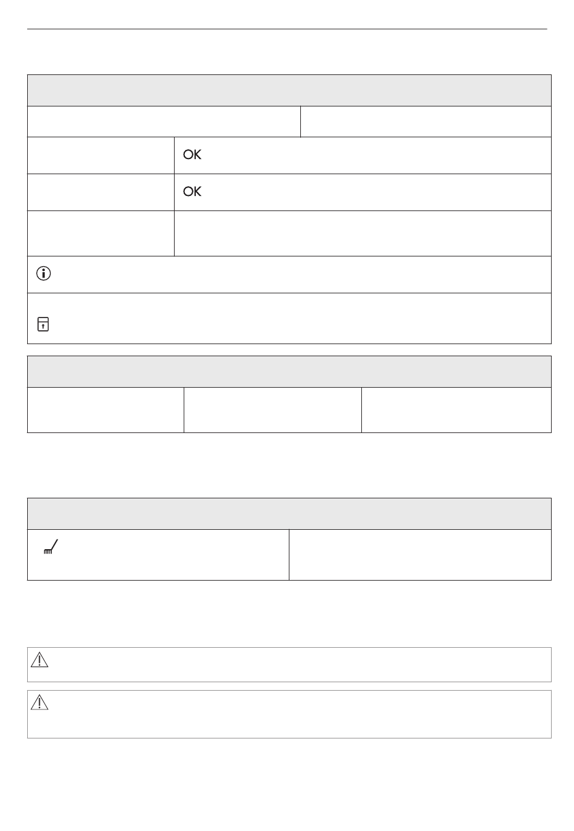This screenshot has height=831, width=574.
Task: Click the cleaning brush icon
Action: (x=51, y=547)
